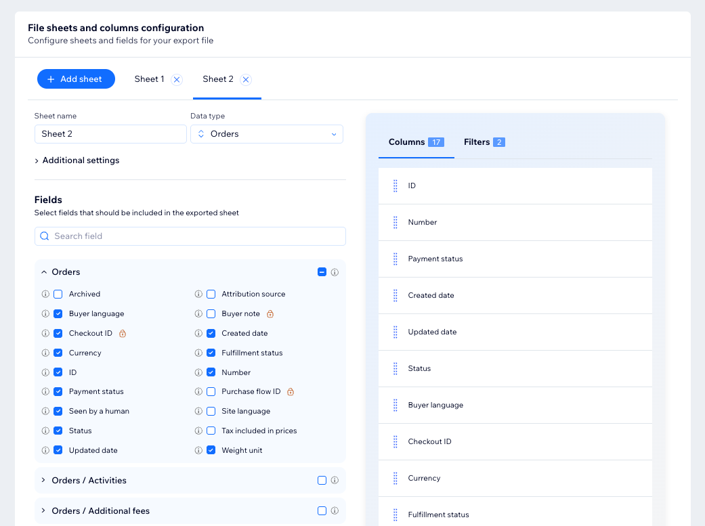Screen dimensions: 705x526
Task: Expand the Orders / Additional fees group
Action: (43, 510)
